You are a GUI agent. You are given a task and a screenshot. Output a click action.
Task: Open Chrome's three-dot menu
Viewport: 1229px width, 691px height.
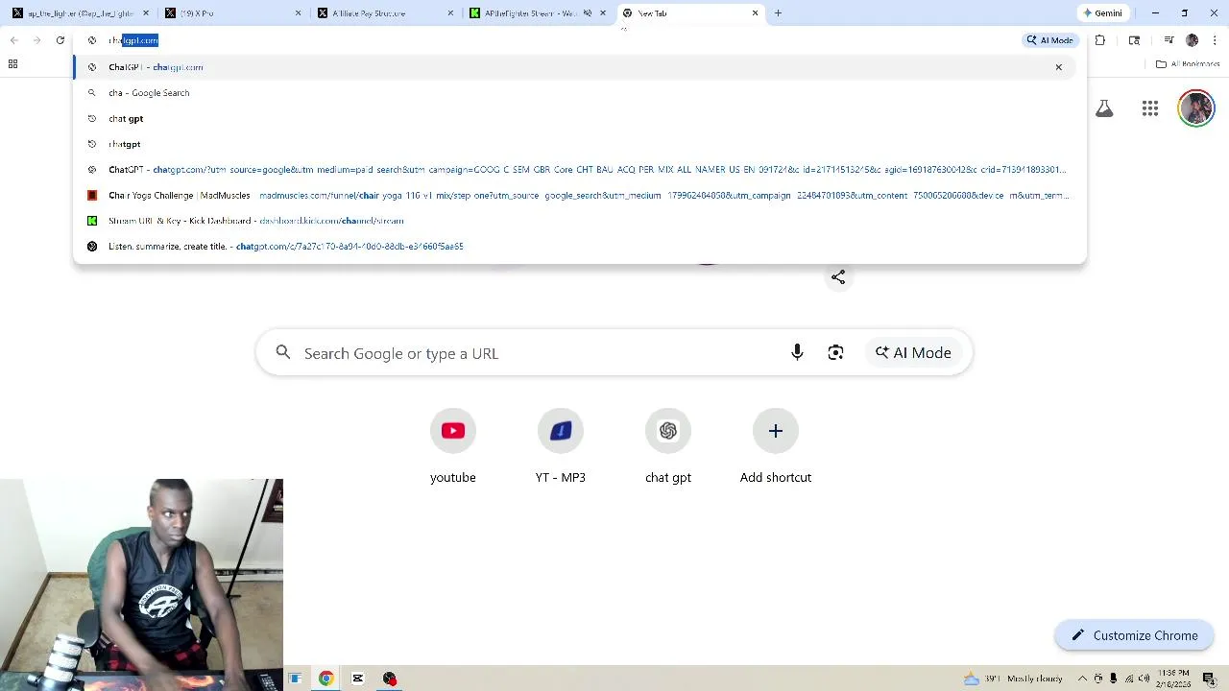1215,40
